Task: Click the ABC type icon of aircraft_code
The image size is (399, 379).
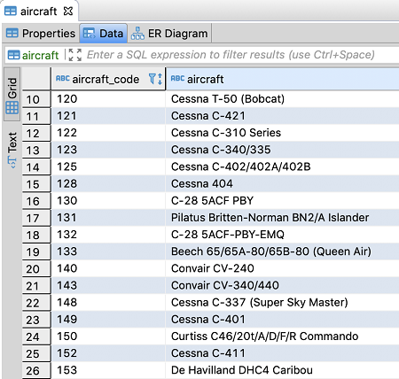Action: tap(63, 79)
